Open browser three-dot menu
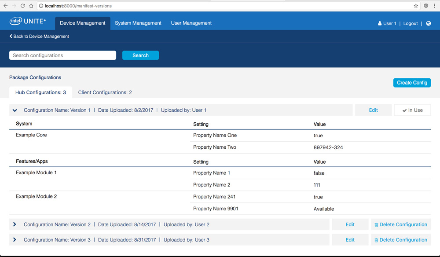 pos(434,6)
